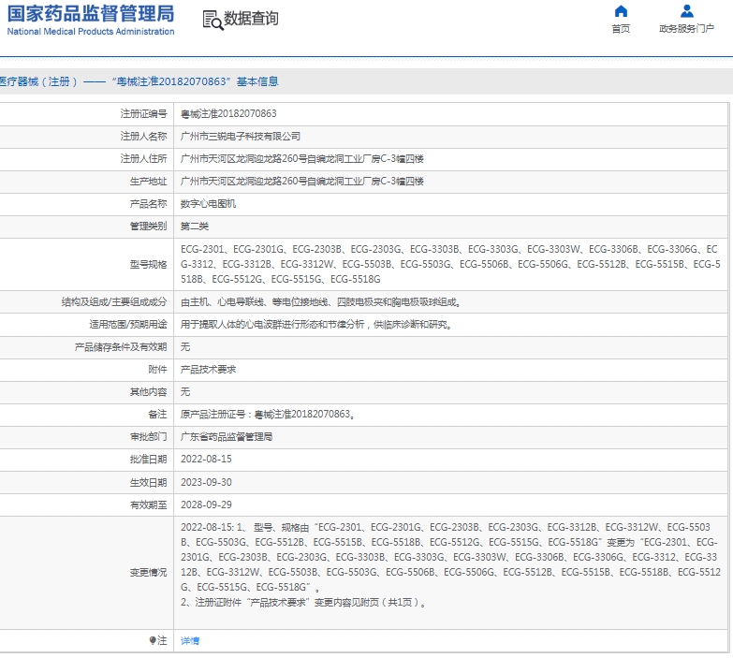The height and width of the screenshot is (658, 733).
Task: Click the 产品储存条件及有效期 value 无
Action: [185, 346]
